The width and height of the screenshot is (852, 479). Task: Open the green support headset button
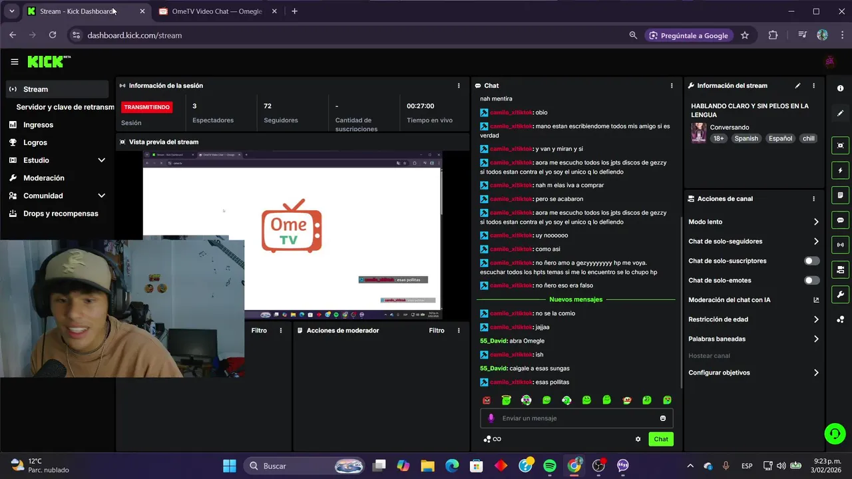pos(834,434)
